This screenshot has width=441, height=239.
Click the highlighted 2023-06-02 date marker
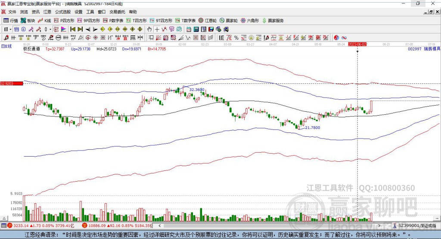pyautogui.click(x=357, y=44)
